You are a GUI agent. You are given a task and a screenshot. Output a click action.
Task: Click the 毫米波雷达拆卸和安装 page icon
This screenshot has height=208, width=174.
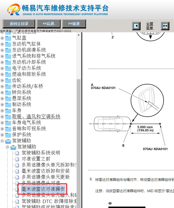click(x=17, y=171)
